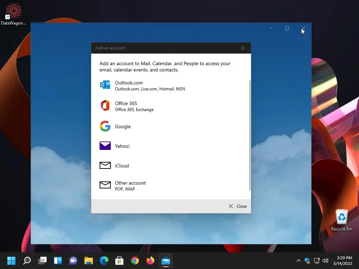The image size is (359, 269).
Task: Click the Outlook.com account title
Action: tap(129, 83)
